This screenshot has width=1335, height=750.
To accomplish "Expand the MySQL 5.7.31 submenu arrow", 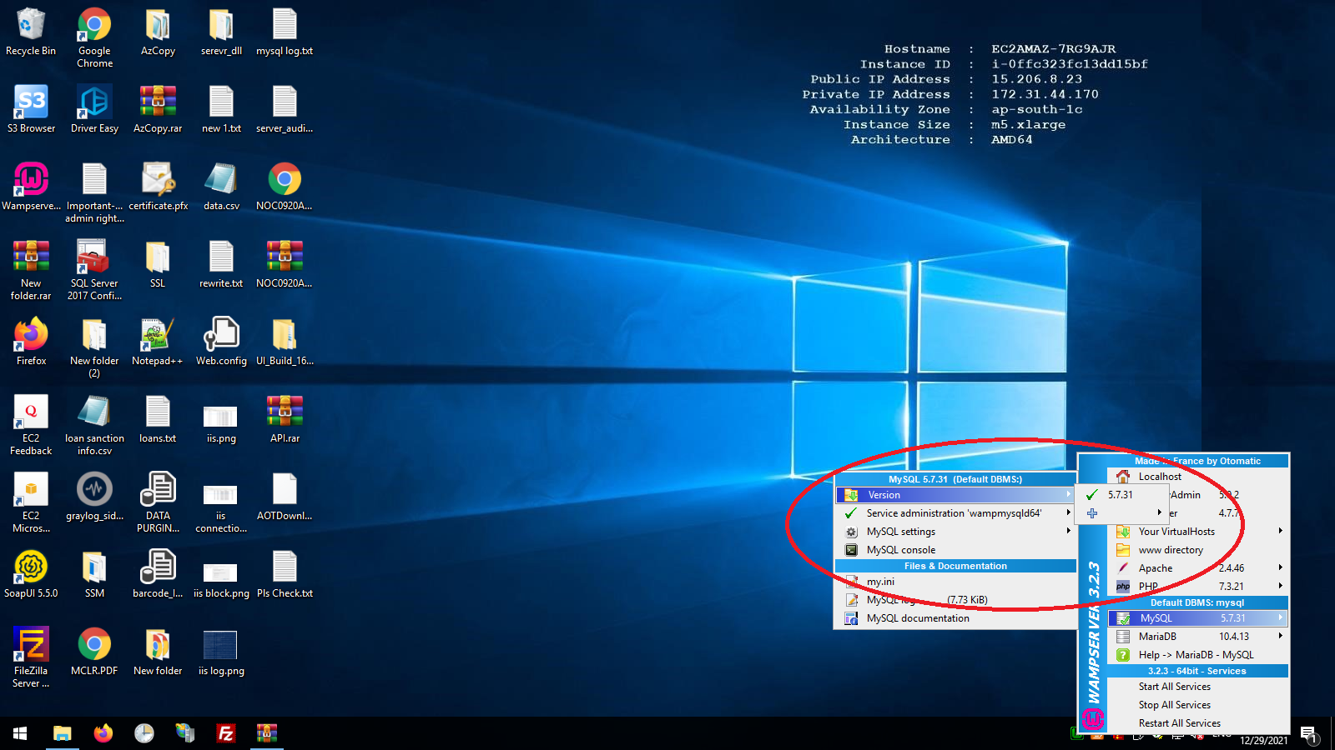I will [x=1280, y=617].
